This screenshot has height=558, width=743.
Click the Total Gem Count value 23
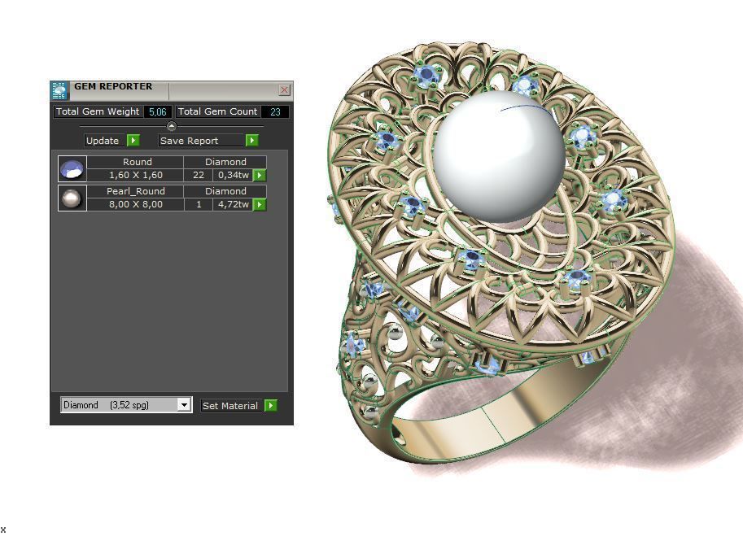click(x=275, y=111)
